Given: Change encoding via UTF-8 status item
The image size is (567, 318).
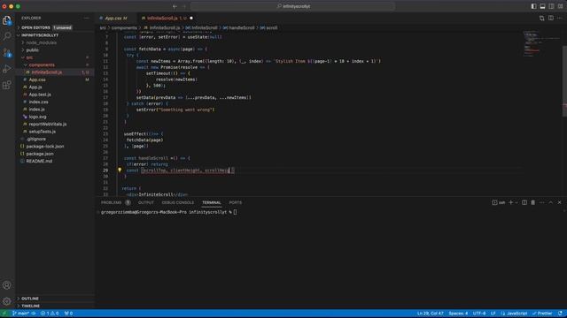Looking at the screenshot, I should tap(479, 314).
